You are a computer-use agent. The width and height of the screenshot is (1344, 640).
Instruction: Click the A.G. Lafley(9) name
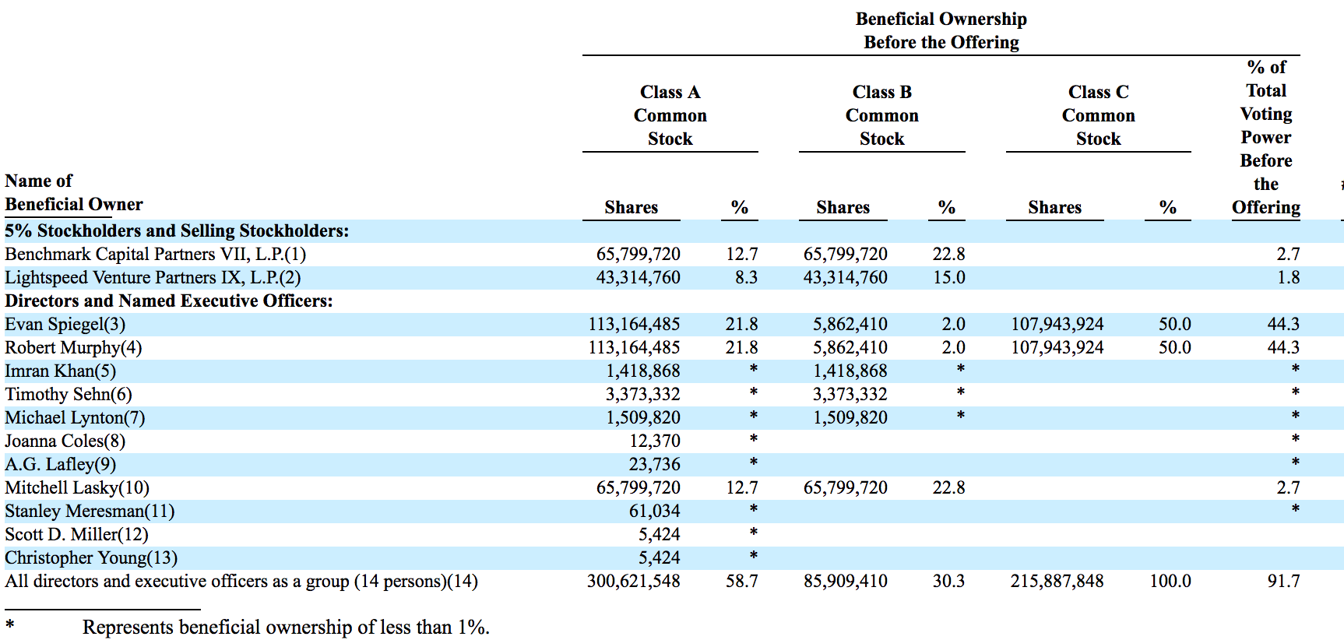coord(60,465)
